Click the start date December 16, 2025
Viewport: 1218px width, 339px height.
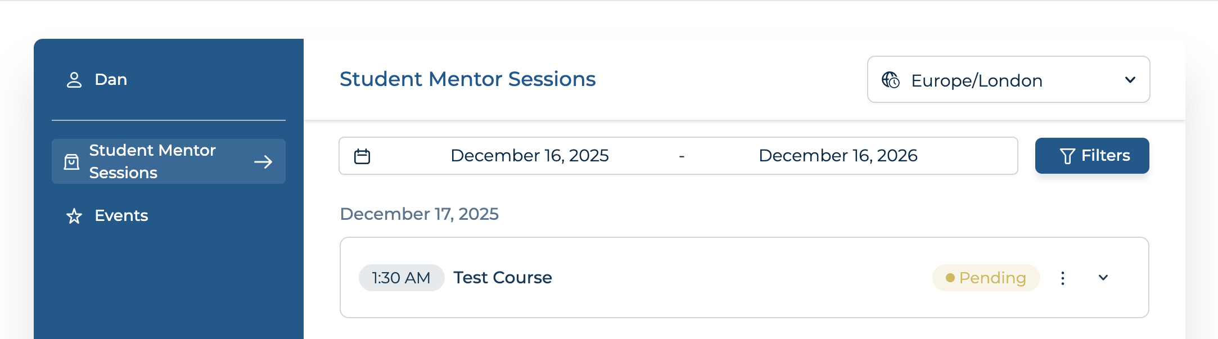click(x=529, y=156)
